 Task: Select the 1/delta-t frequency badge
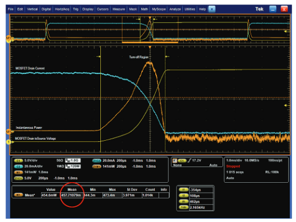click(184, 207)
